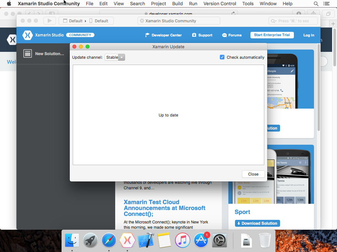Image resolution: width=337 pixels, height=252 pixels.
Task: Click the Xamarin Studio search field
Action: 294,21
